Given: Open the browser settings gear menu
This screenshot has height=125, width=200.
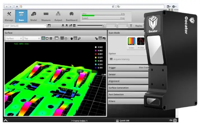Looking at the screenshot, I should click(174, 6).
